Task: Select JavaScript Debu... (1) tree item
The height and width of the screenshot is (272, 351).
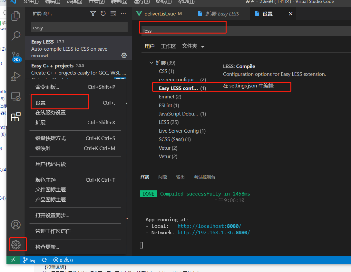Action: (182, 114)
